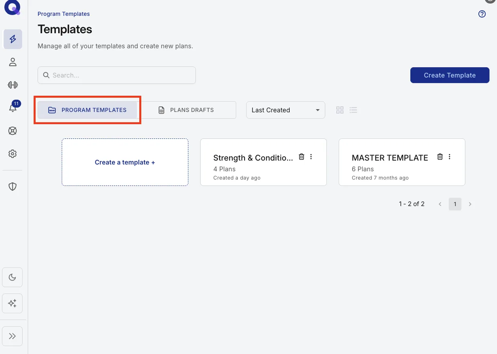Open the settings gear in sidebar
497x354 pixels.
(13, 154)
